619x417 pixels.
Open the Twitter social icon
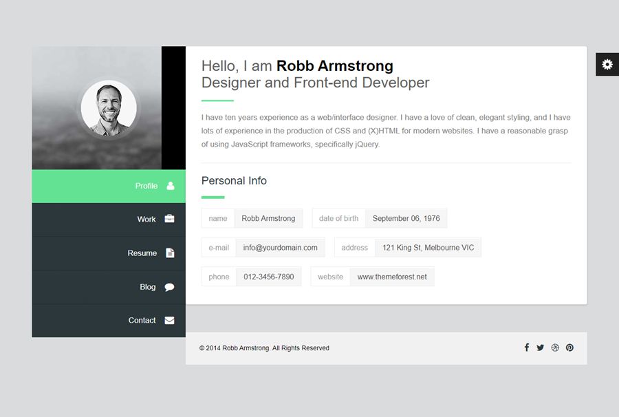[x=541, y=347]
